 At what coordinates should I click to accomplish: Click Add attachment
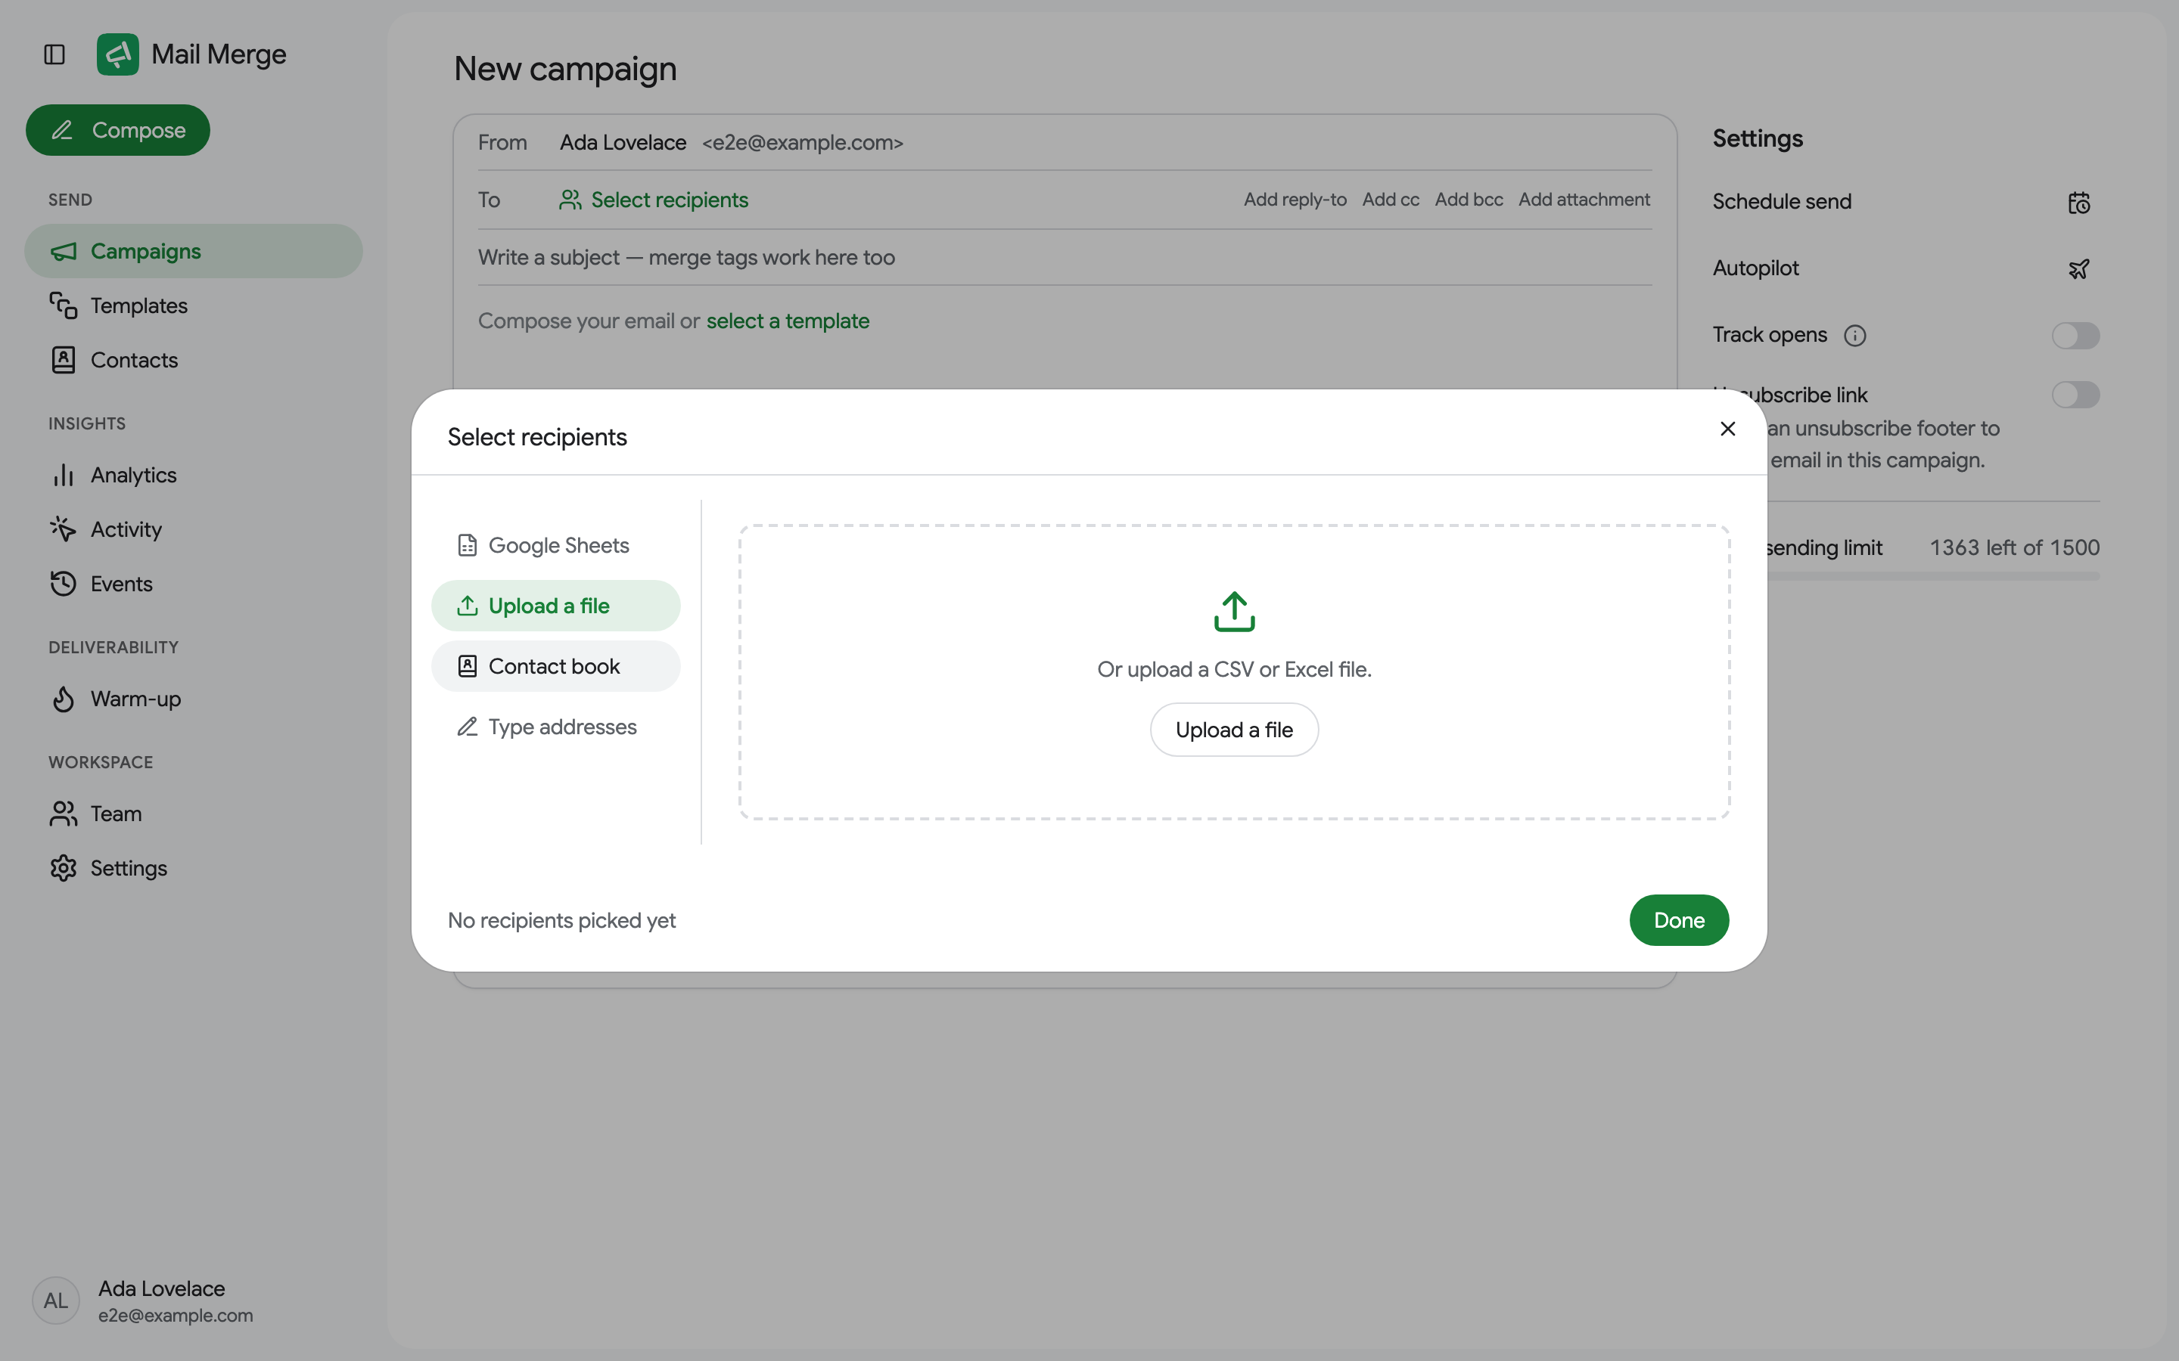pos(1584,200)
